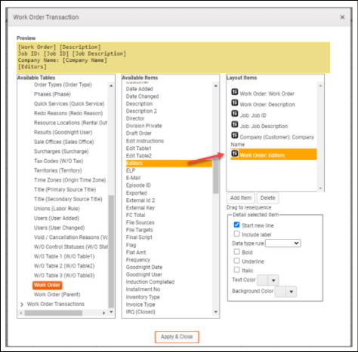
Task: Select Unions (Labor Rule) table
Action: (x=57, y=209)
